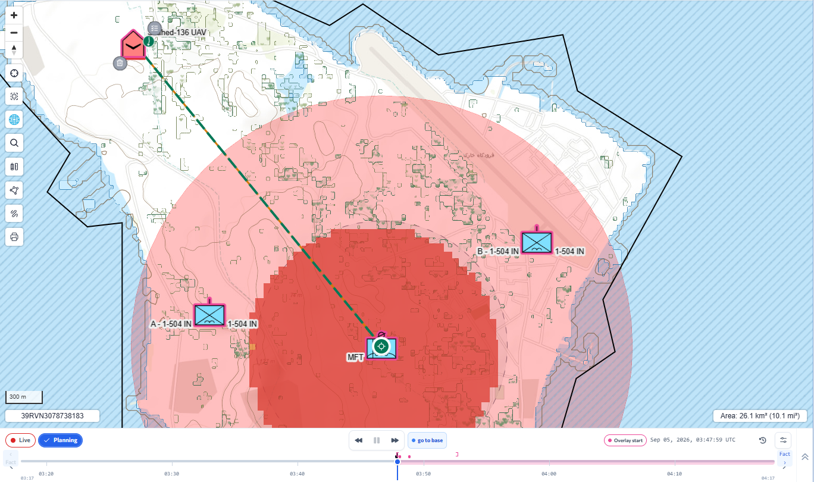Reset the map compass orientation
814x482 pixels.
pyautogui.click(x=14, y=50)
